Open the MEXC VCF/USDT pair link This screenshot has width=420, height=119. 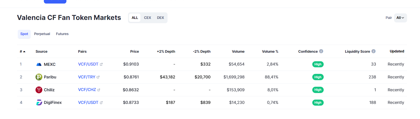88,64
